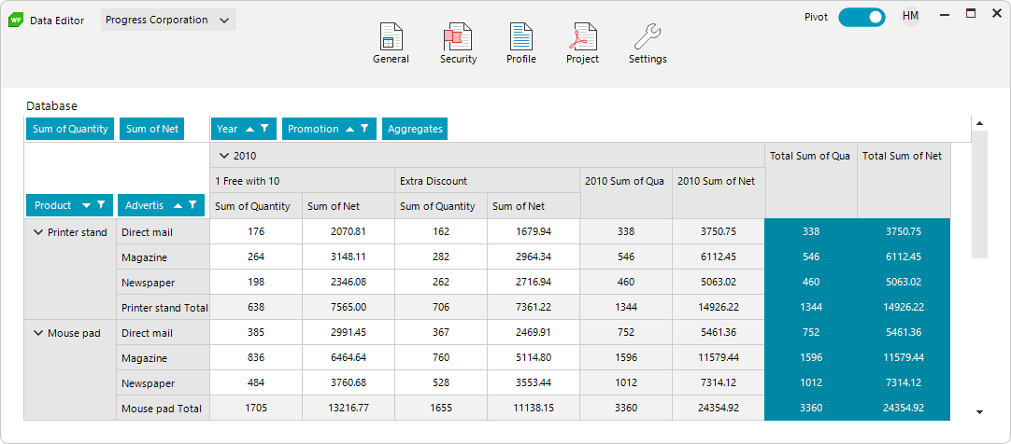Collapse the 2010 column group

coord(223,156)
